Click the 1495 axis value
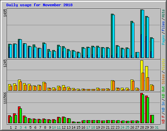Image resolution: width=167 pixels, height=131 pixels. (x=5, y=13)
